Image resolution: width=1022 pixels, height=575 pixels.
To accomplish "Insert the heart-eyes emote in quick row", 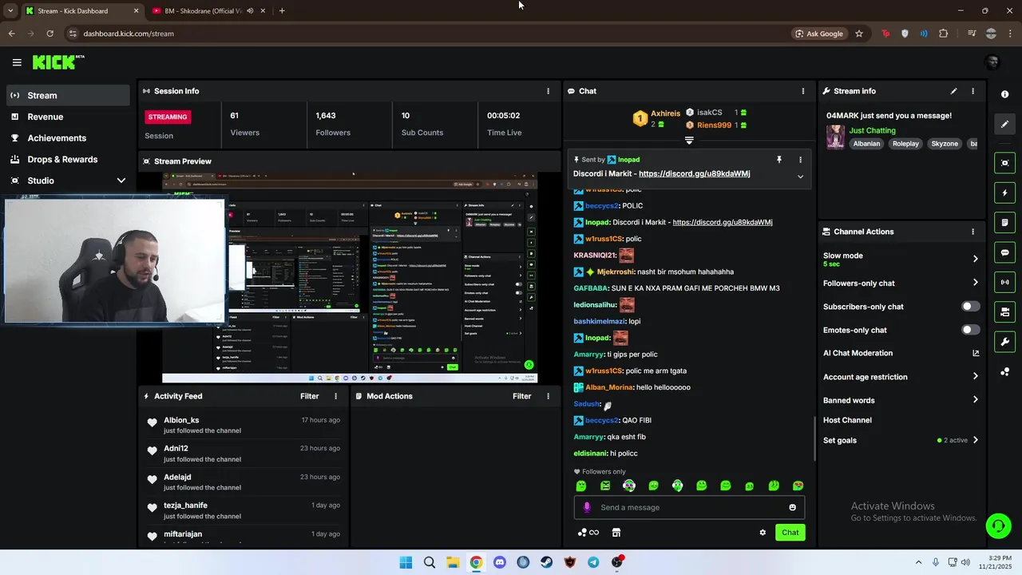I will [798, 486].
